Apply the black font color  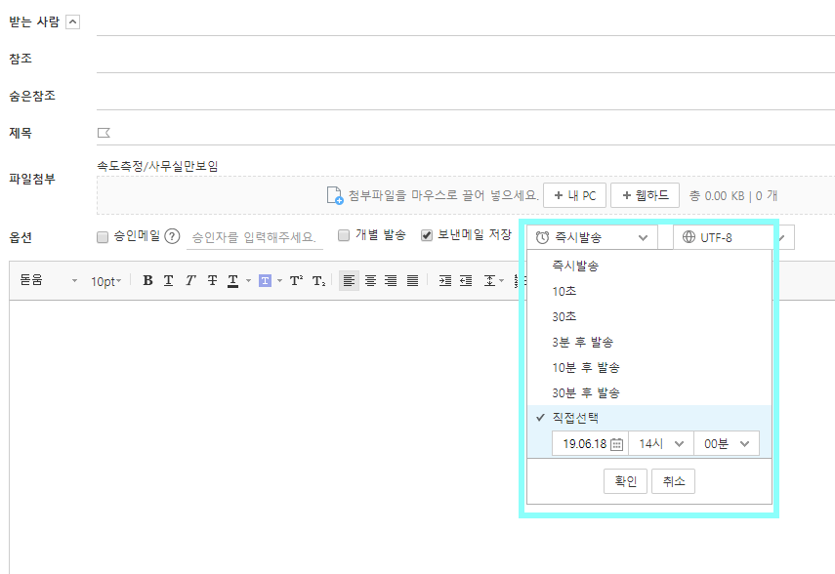[232, 280]
